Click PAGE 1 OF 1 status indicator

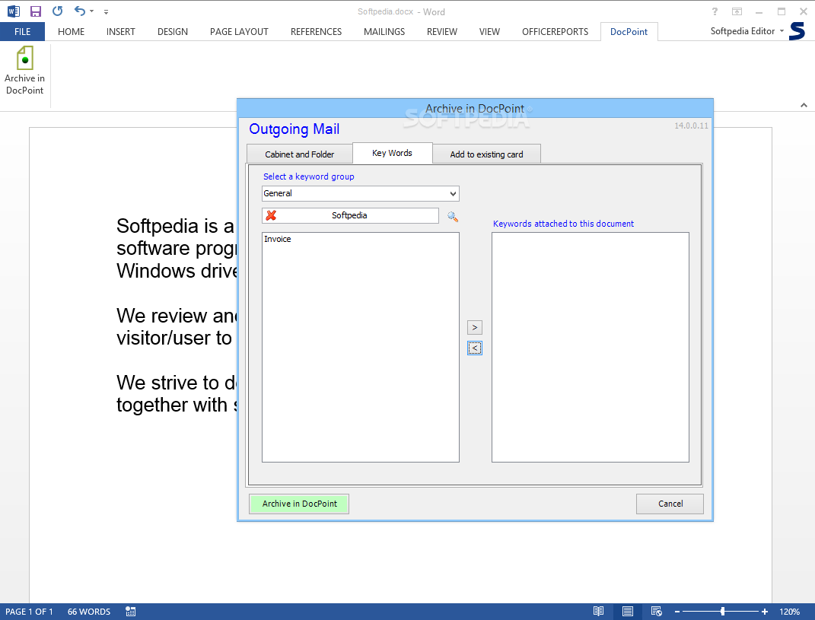pyautogui.click(x=29, y=612)
